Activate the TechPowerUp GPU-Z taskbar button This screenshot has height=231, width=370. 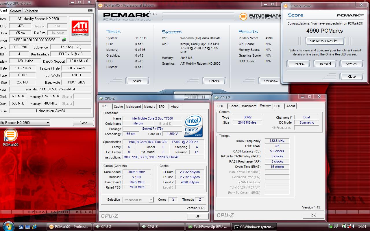209,227
